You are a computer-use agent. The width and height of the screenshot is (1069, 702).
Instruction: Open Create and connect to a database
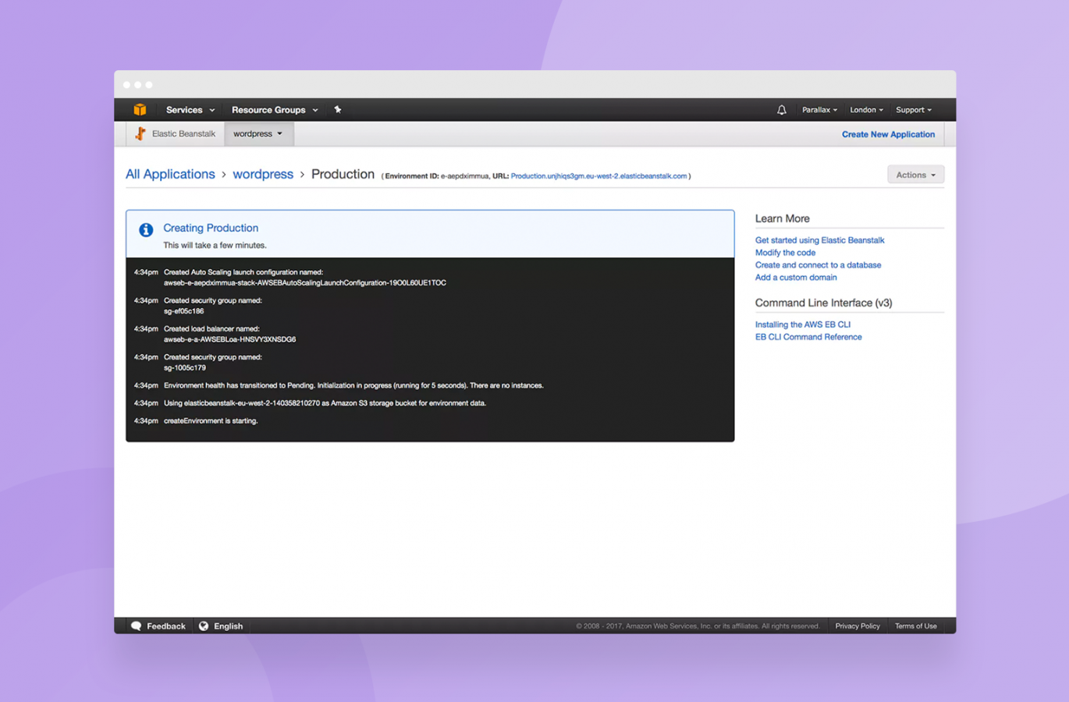pos(818,265)
